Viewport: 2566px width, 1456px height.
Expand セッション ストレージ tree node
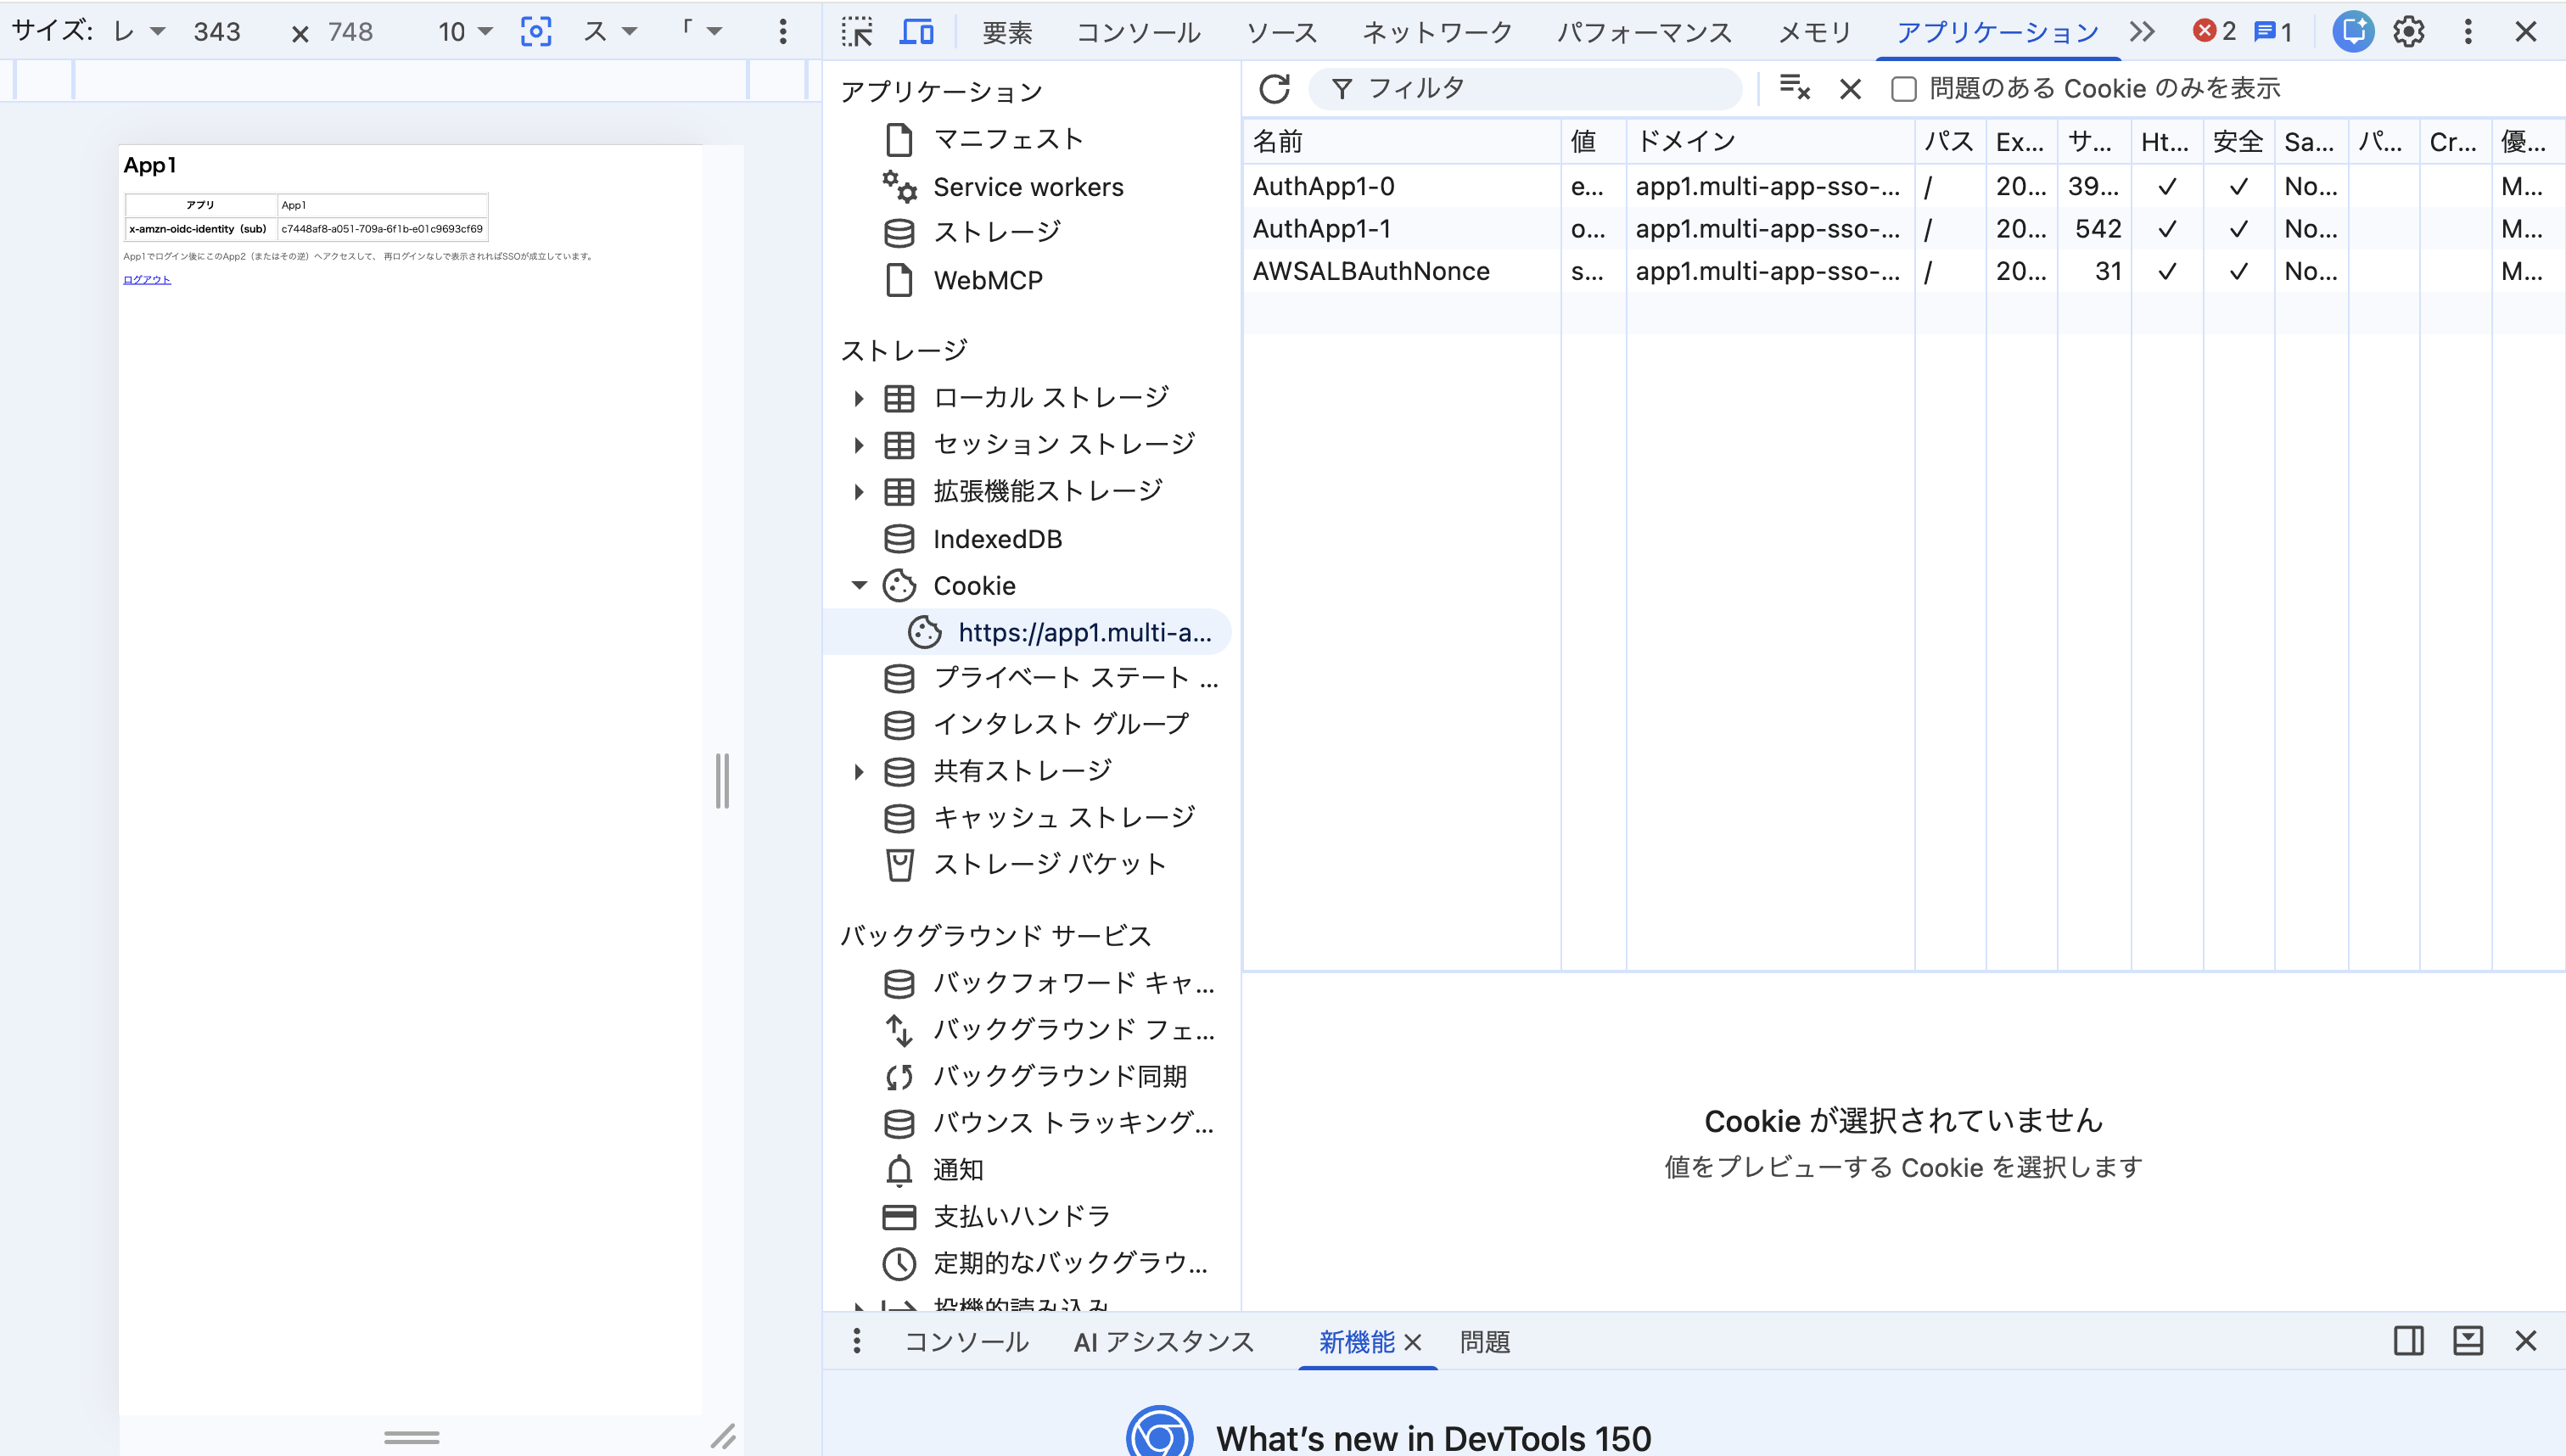(859, 445)
